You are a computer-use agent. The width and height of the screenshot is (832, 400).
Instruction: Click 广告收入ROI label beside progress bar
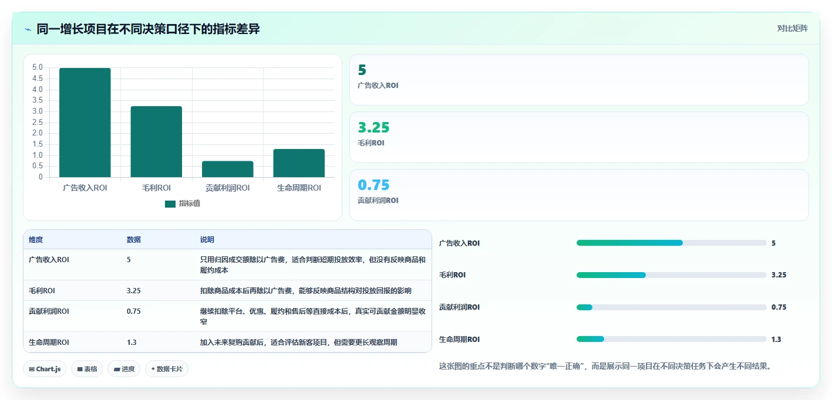[x=459, y=243]
